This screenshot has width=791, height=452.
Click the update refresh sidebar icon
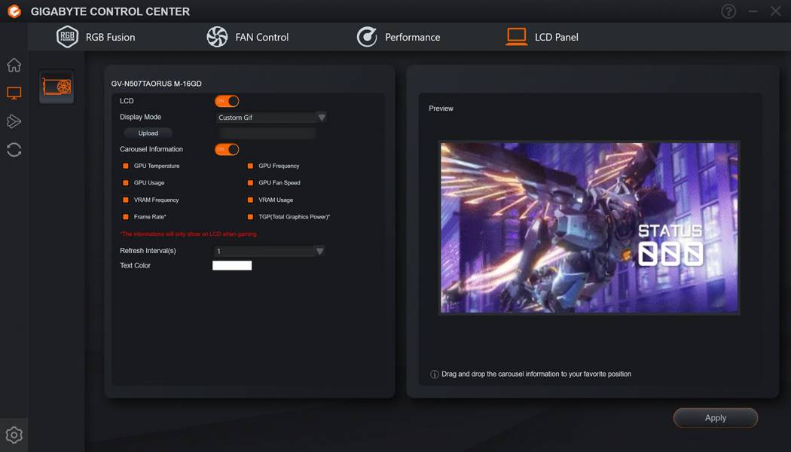[14, 150]
